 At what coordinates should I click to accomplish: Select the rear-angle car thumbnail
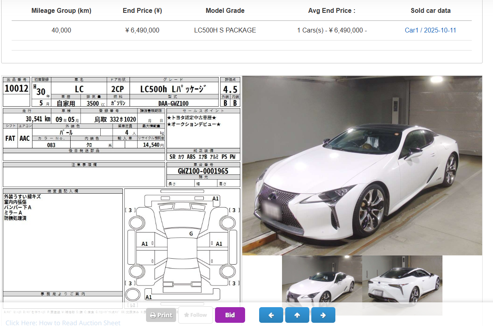402,285
